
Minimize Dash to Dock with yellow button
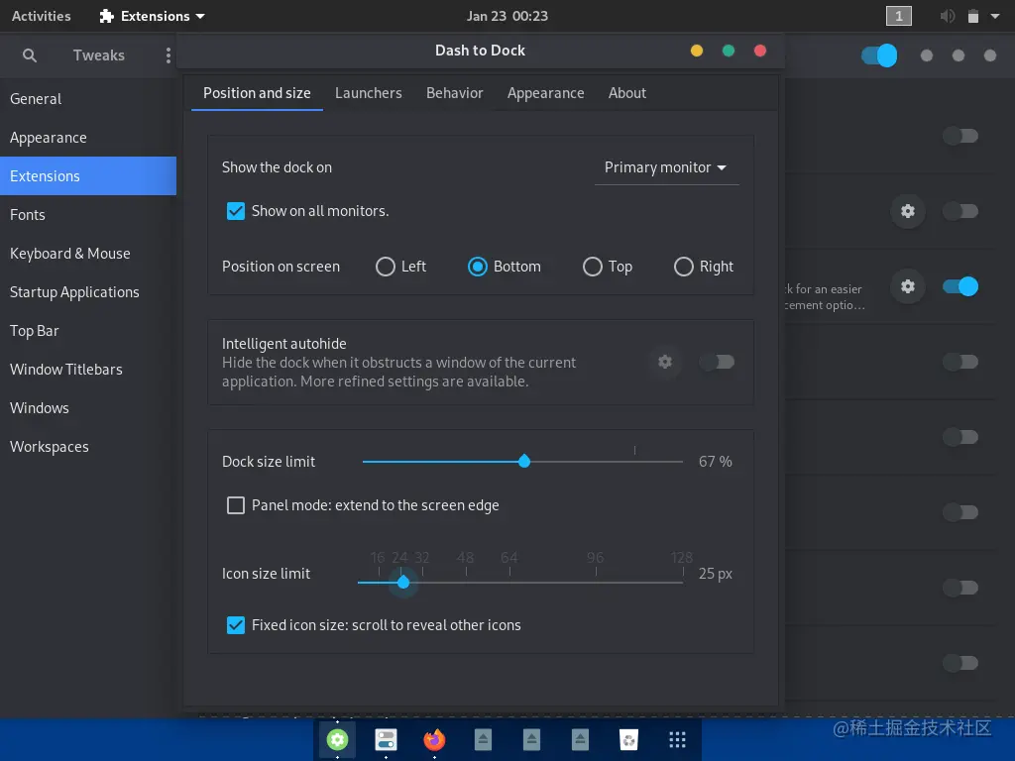click(697, 51)
